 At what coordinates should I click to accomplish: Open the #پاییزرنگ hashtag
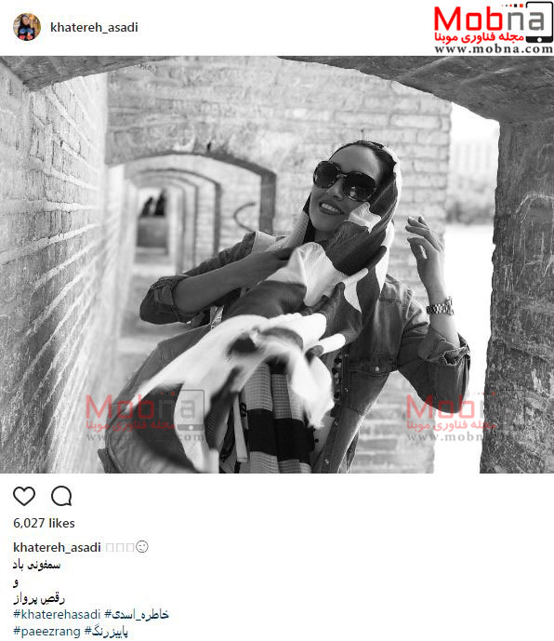tap(106, 632)
